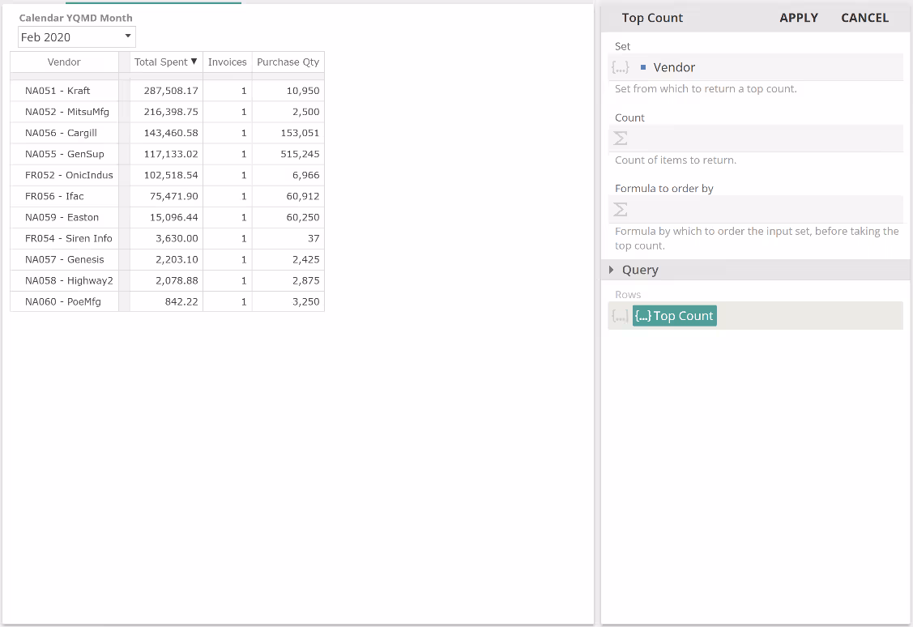Click the Formula to order by field
913x627 pixels.
click(762, 209)
